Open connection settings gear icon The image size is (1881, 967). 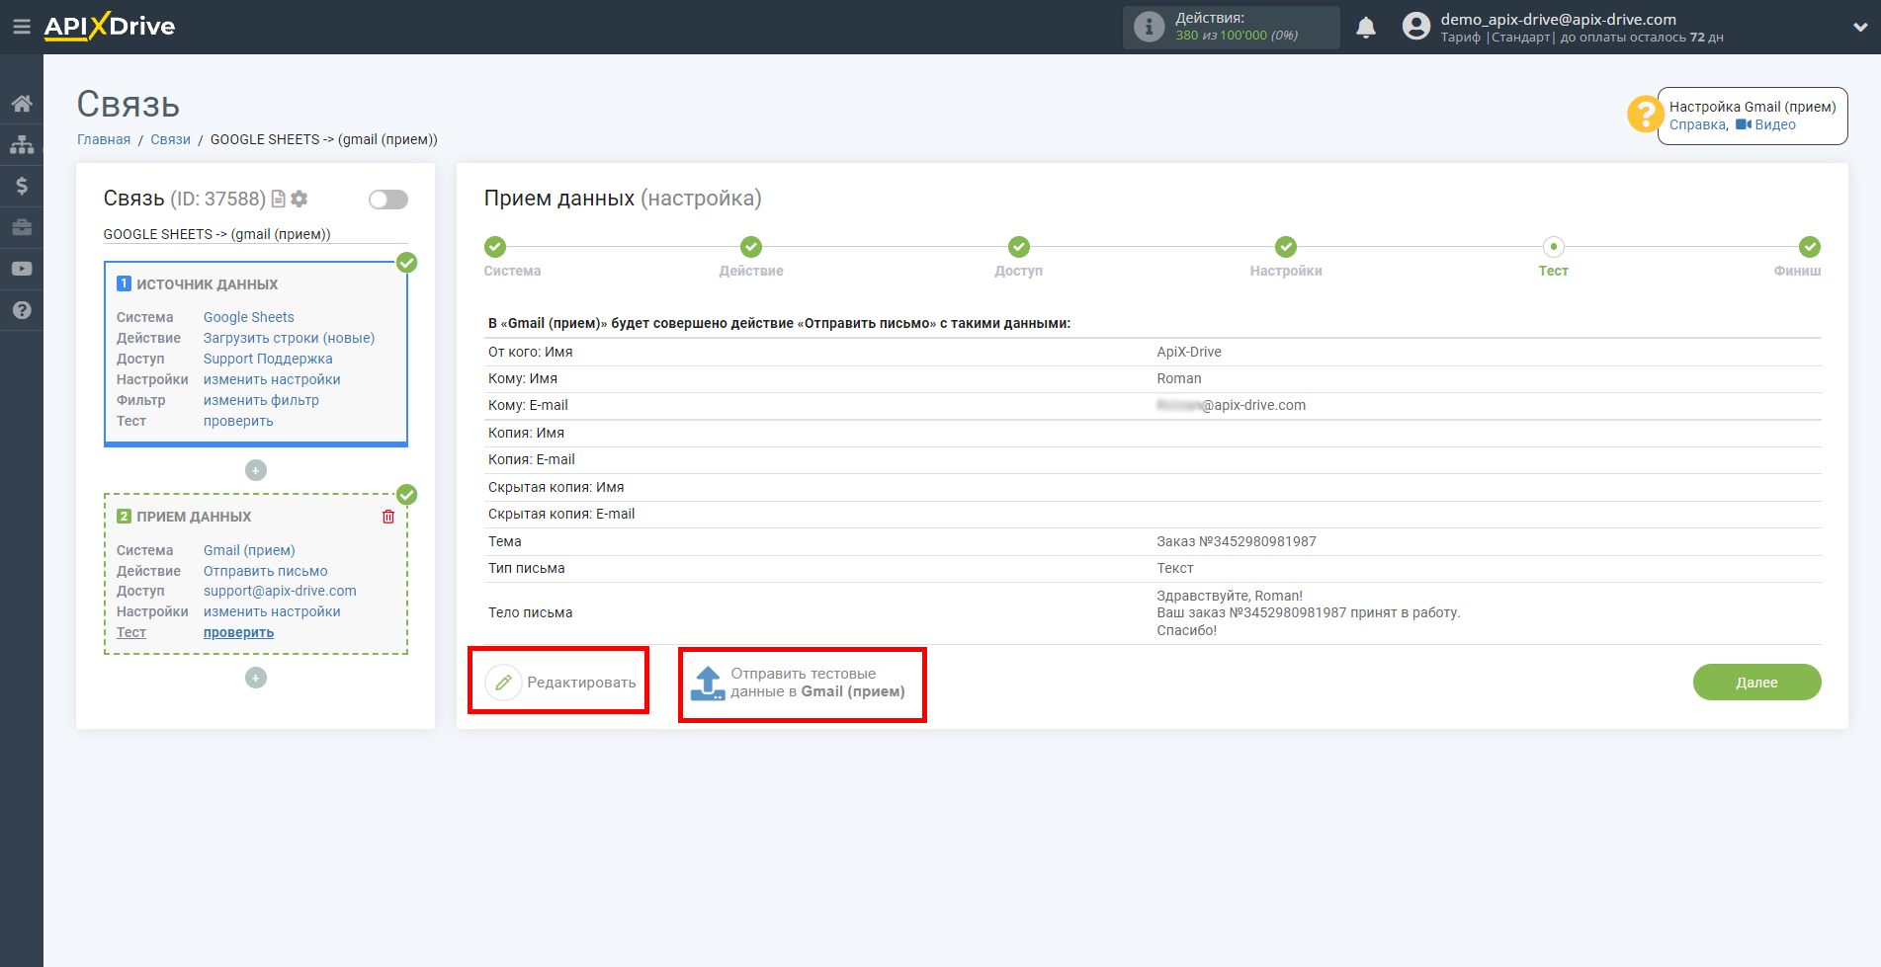pos(299,199)
